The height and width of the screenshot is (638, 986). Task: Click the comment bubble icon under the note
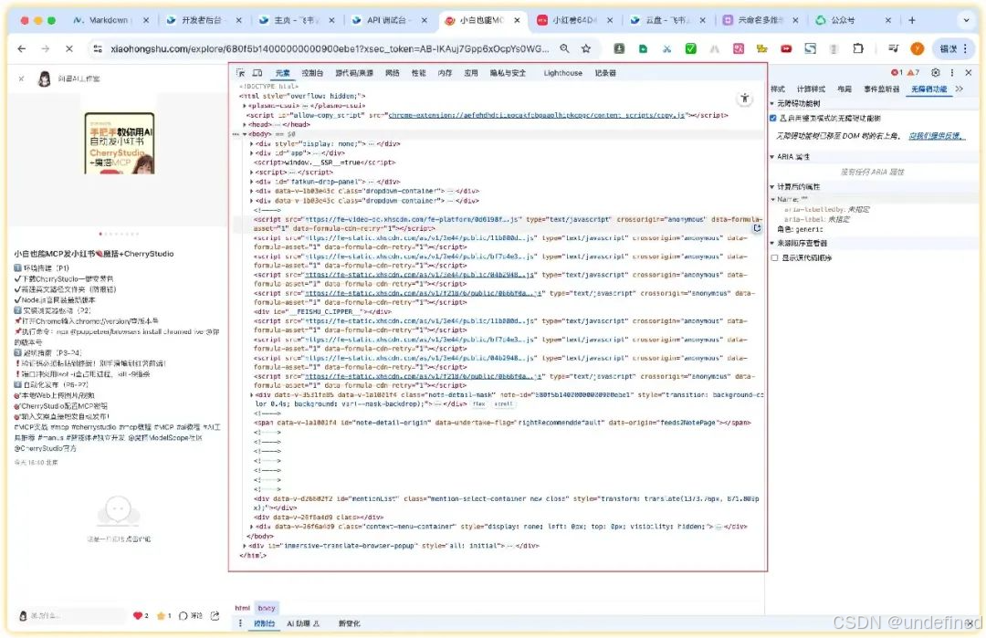[x=183, y=616]
